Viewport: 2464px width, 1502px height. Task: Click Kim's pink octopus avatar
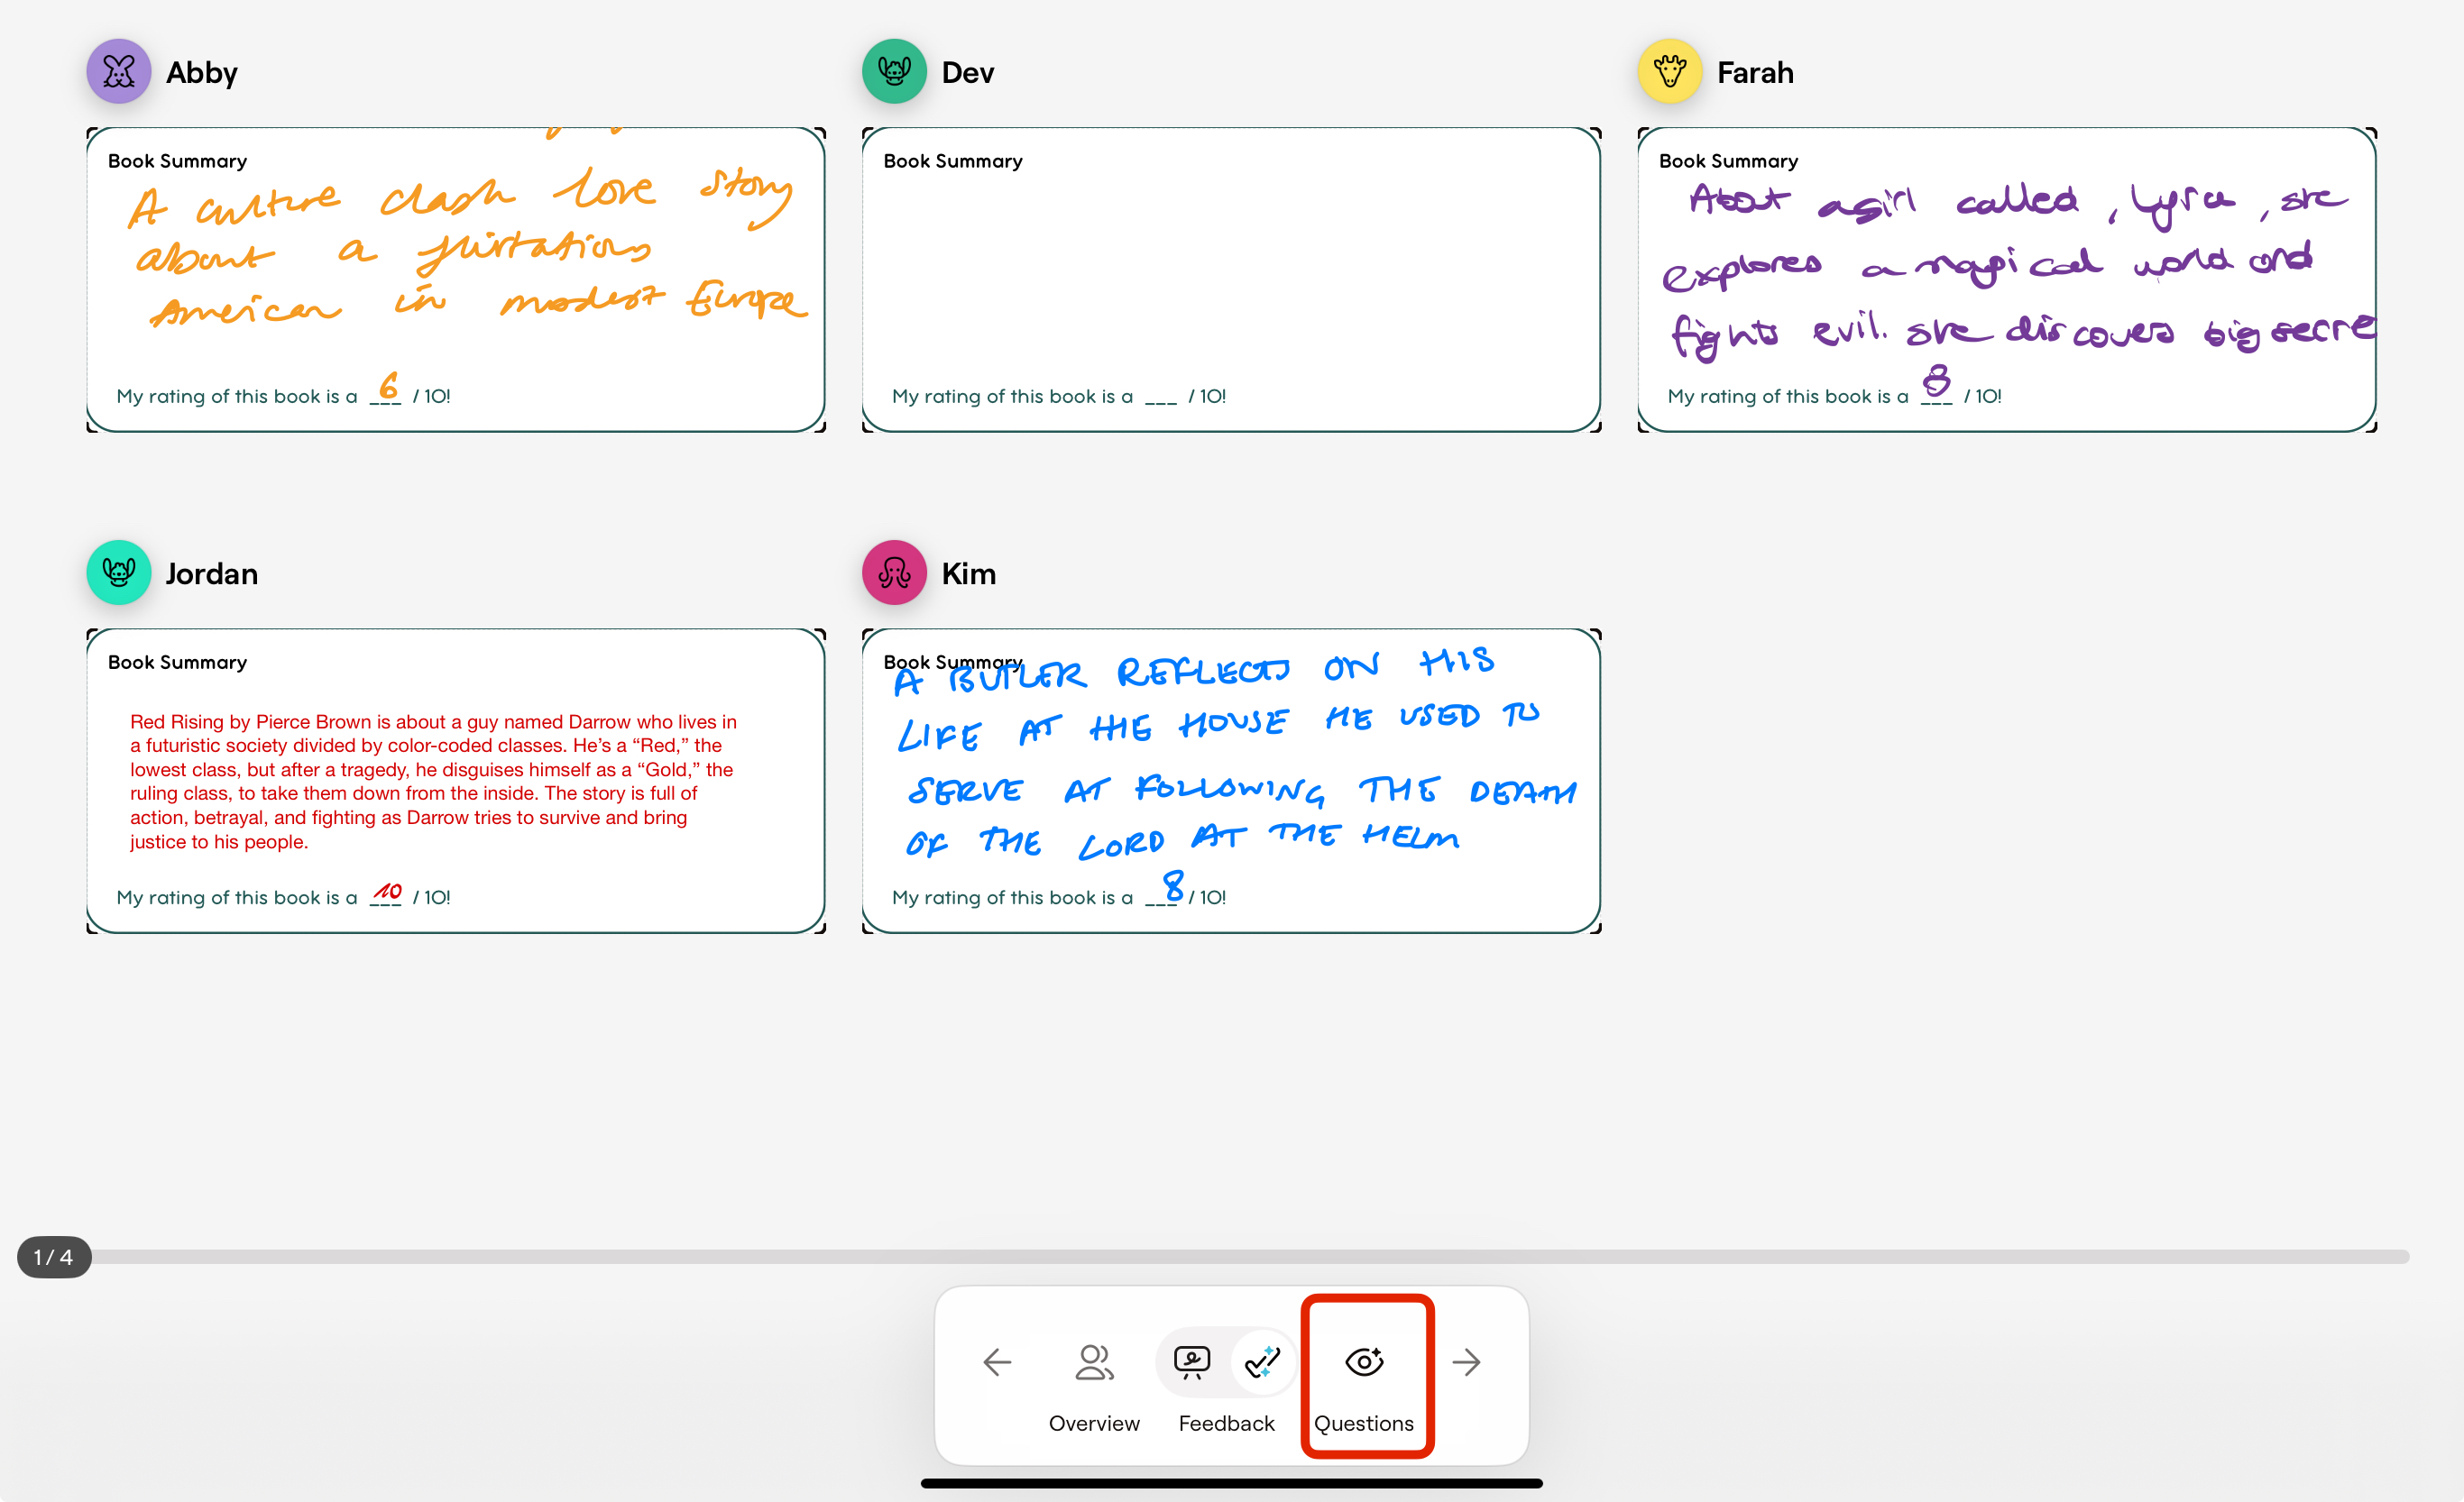coord(894,572)
